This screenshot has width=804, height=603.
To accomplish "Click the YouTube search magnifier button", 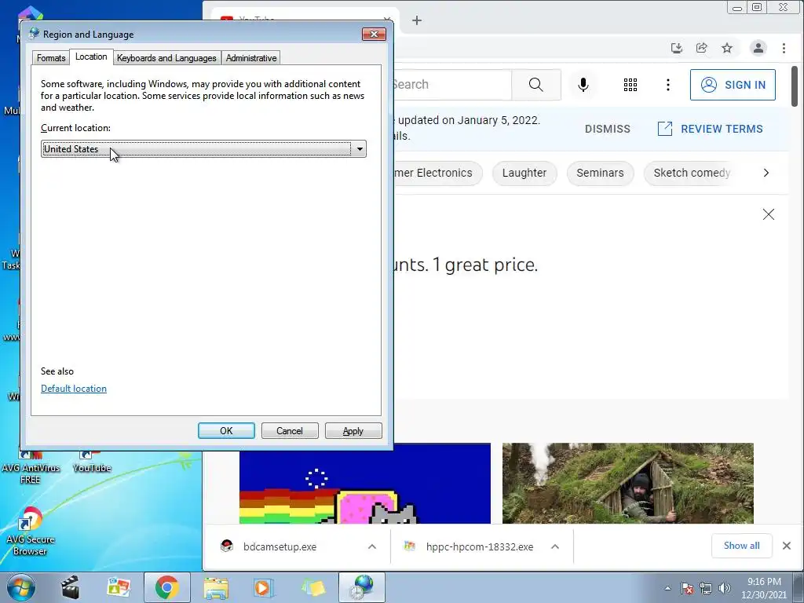I will tap(535, 85).
